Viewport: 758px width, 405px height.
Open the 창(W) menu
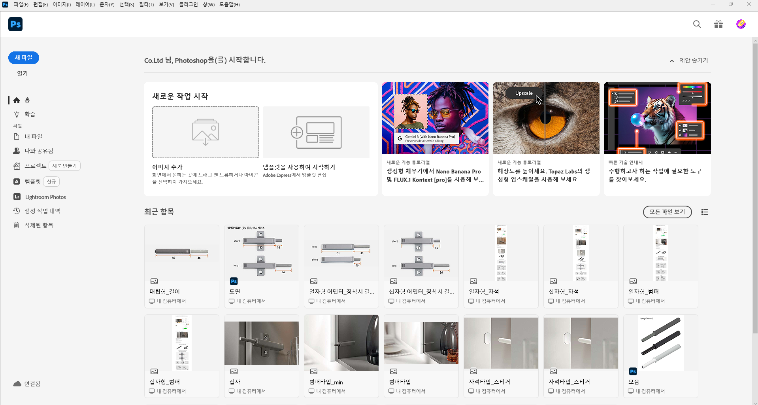[x=209, y=4]
